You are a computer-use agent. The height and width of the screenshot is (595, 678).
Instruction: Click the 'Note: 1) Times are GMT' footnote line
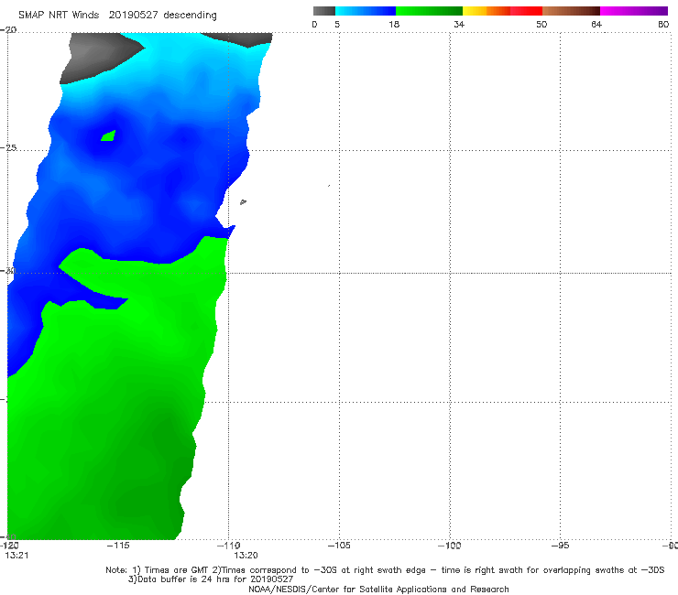click(385, 570)
